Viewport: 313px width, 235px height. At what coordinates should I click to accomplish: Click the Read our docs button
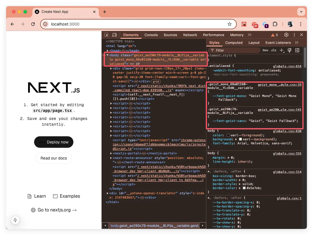tap(54, 158)
